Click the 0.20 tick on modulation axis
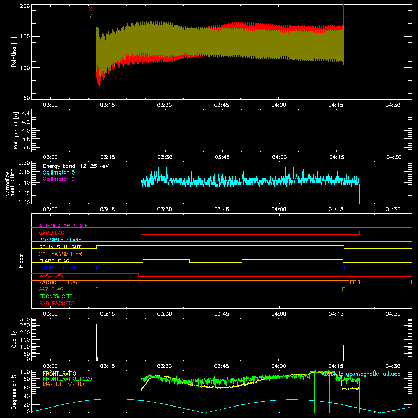This screenshot has width=418, height=418. tap(24, 163)
